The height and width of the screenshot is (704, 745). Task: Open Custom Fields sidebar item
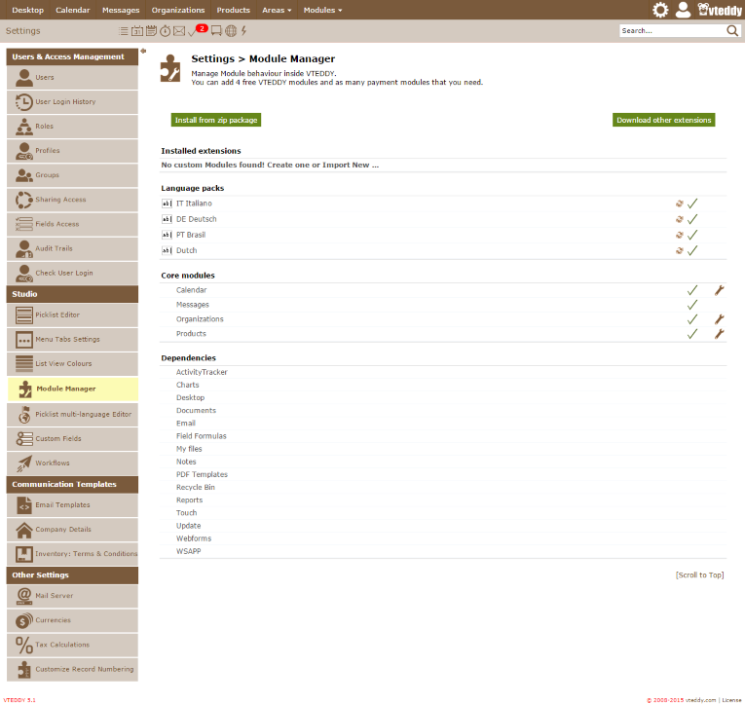[73, 439]
